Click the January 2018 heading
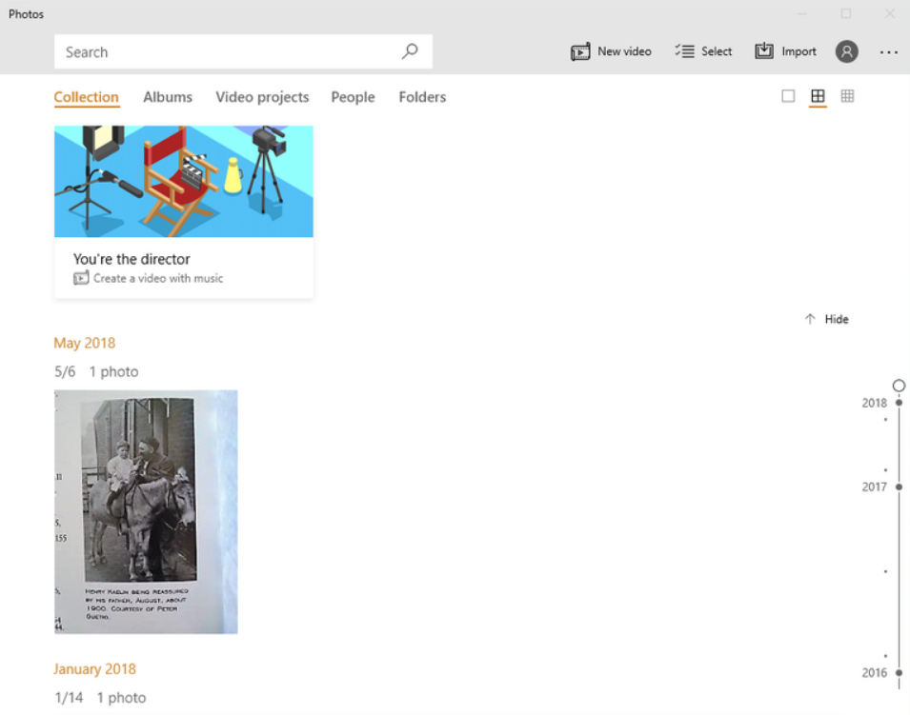Viewport: 910px width, 715px height. (94, 669)
